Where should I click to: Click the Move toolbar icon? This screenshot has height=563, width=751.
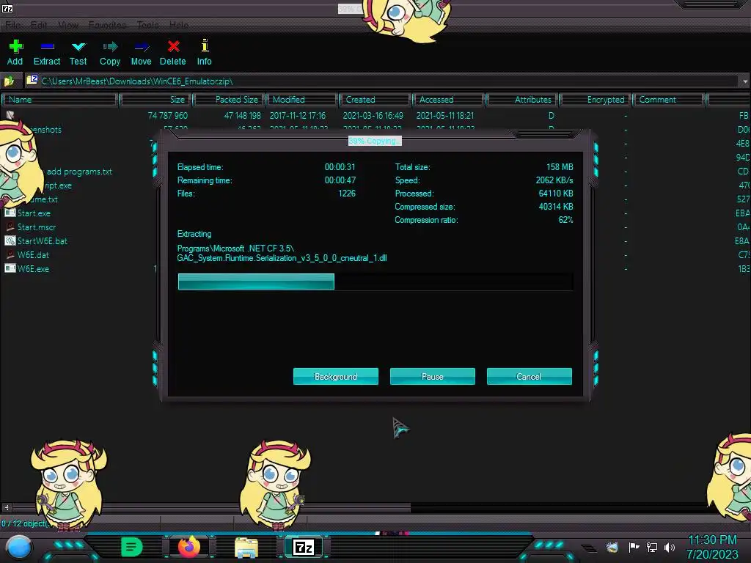pyautogui.click(x=142, y=52)
